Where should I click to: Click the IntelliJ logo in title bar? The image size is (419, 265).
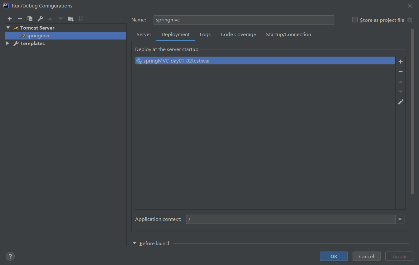point(6,5)
